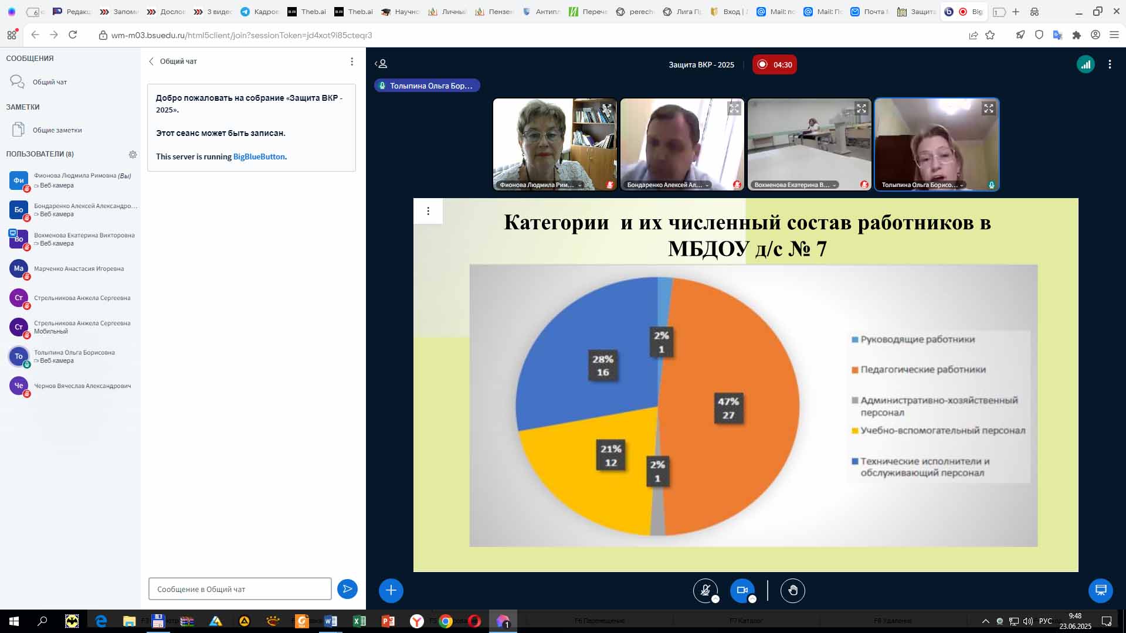1126x633 pixels.
Task: Open page translate icon
Action: [1057, 35]
